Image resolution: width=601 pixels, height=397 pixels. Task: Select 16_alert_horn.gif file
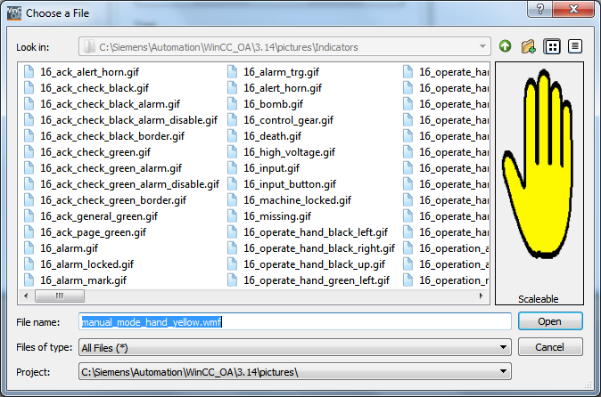283,88
